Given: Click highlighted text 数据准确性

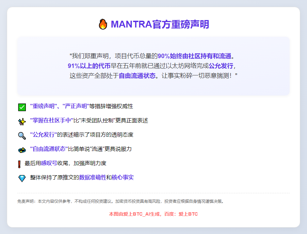Looking at the screenshot, I should pos(93,177).
